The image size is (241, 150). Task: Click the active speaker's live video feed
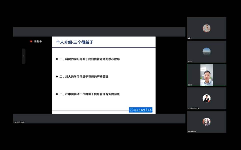(x=206, y=75)
